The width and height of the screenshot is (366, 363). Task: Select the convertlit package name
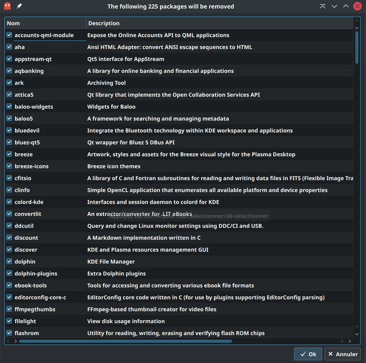click(28, 214)
